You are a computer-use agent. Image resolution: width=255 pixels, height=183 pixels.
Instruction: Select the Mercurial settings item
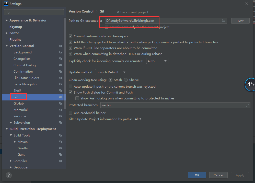(x=20, y=110)
